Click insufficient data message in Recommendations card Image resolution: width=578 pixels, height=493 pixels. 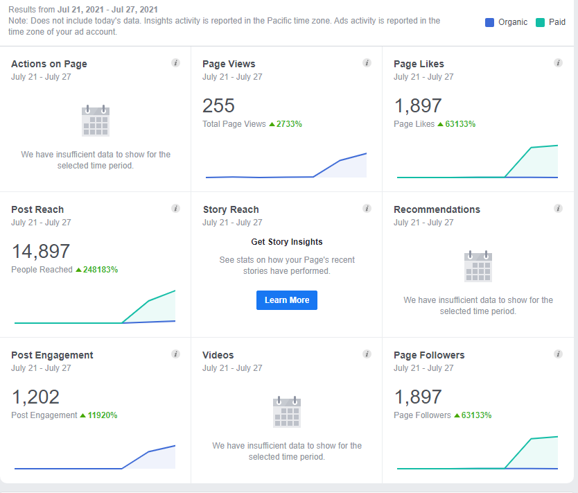pos(478,305)
